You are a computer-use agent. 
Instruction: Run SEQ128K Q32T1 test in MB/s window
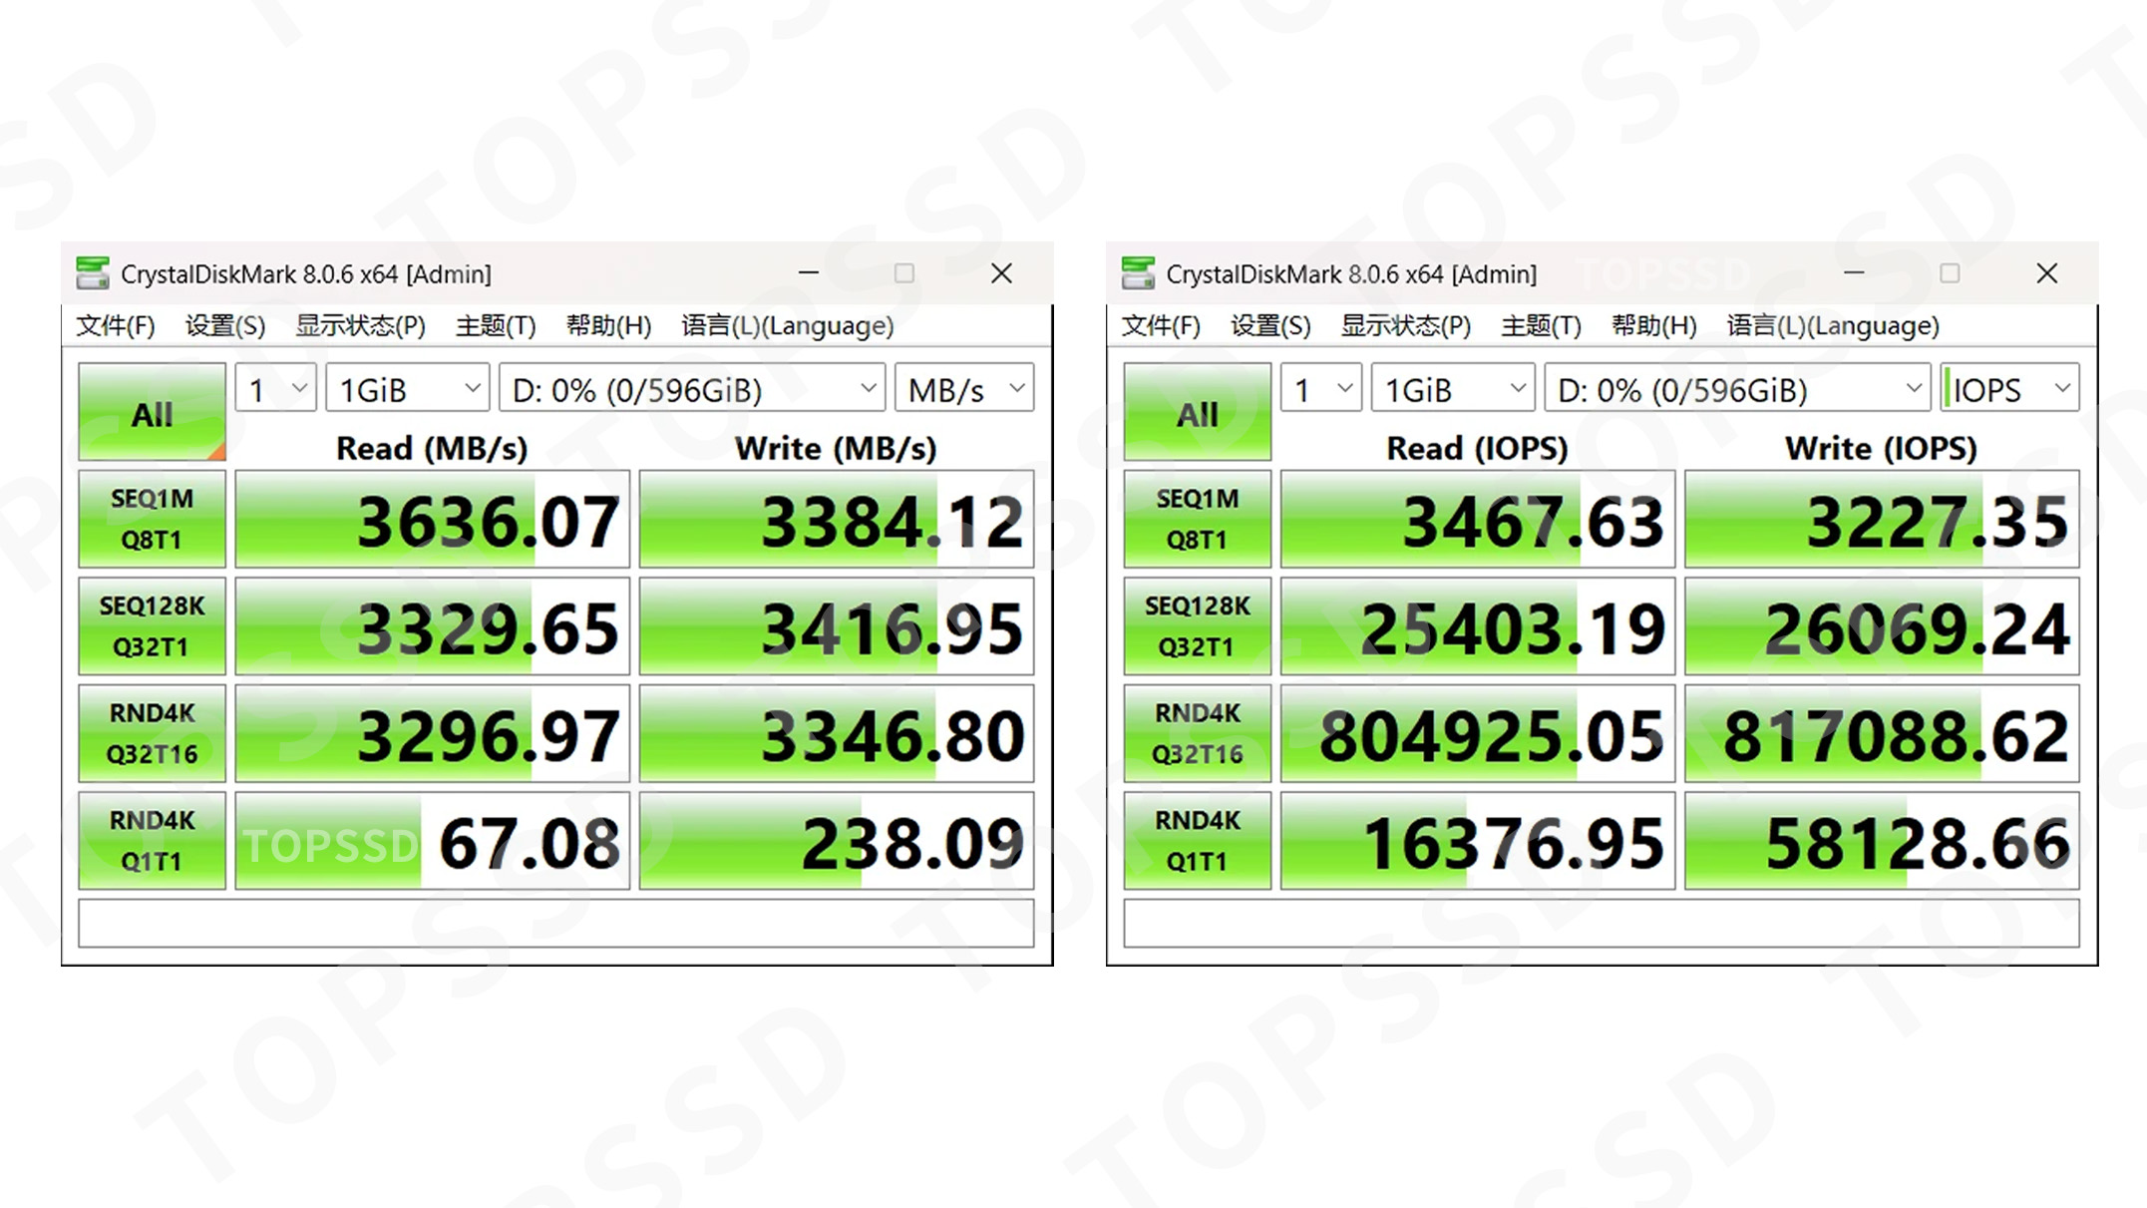coord(153,626)
